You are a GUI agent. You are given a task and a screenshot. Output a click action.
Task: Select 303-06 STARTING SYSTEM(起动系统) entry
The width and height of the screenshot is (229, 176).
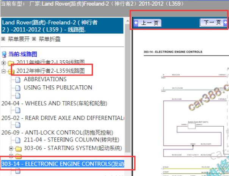click(73, 148)
